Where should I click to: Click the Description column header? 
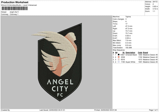click(x=130, y=53)
